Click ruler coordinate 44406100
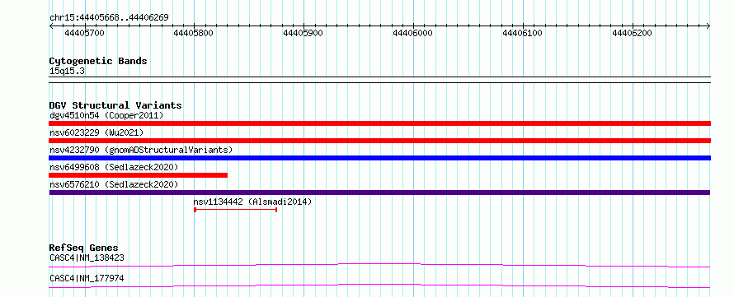Image resolution: width=734 pixels, height=297 pixels. click(522, 33)
